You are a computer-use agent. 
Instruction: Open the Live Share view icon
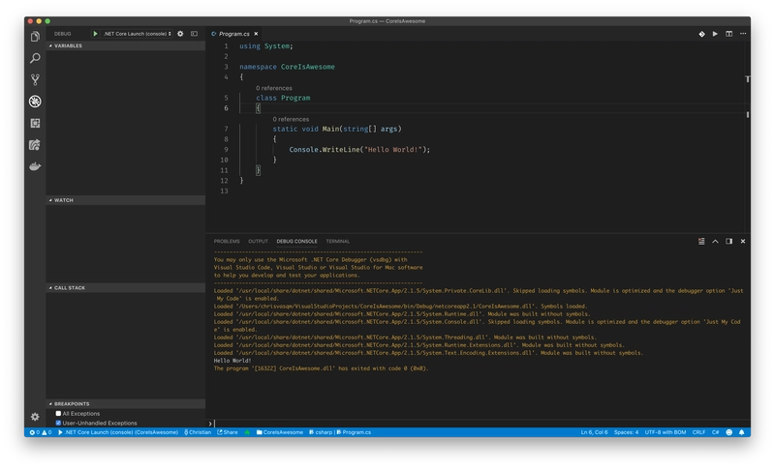35,145
